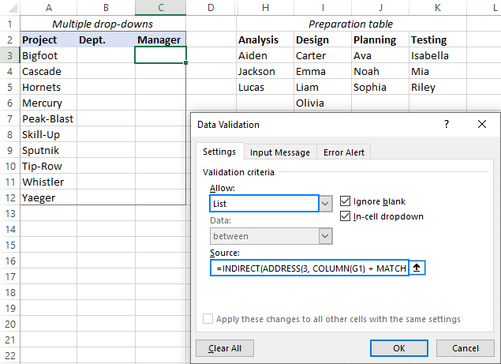Select the Tip-Row cell

tap(49, 166)
